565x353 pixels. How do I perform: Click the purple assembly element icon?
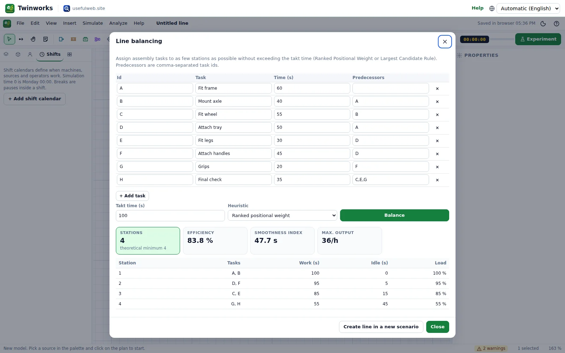point(97,39)
